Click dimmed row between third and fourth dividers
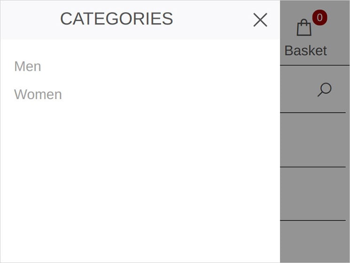The image size is (350, 263). click(313, 194)
